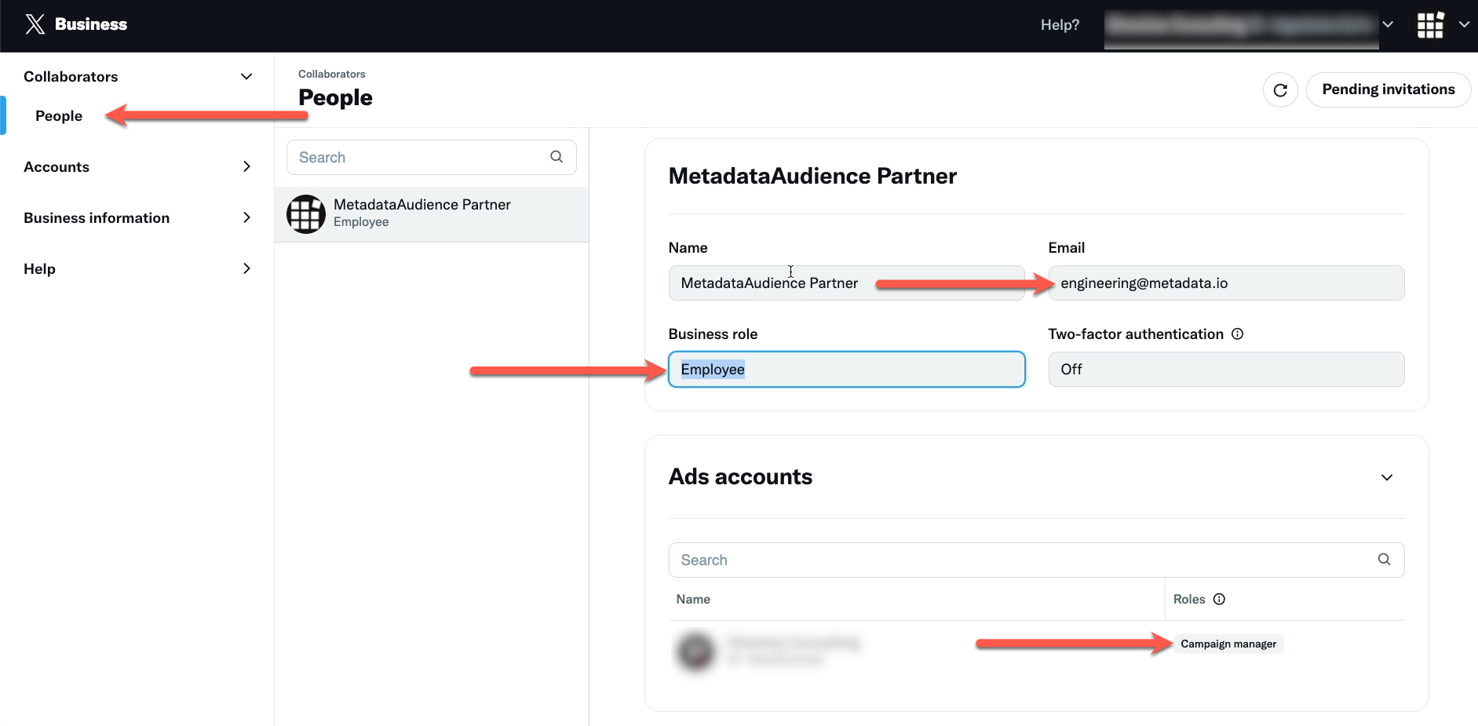The image size is (1478, 726).
Task: Click the Roles info icon
Action: (x=1219, y=600)
